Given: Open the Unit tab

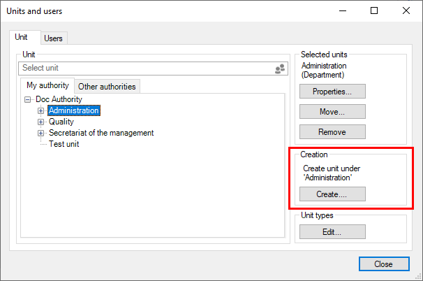Looking at the screenshot, I should [x=22, y=37].
